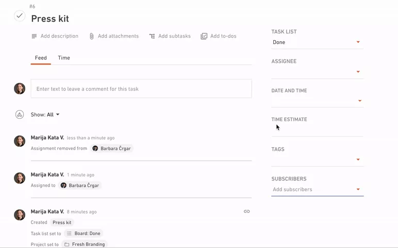Click Barbara Črgar chip in removed assignment
This screenshot has width=398, height=248.
pos(112,148)
